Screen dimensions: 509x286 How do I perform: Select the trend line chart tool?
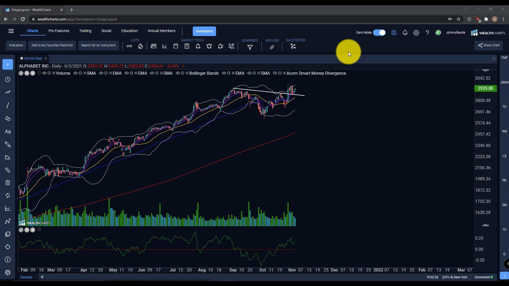click(x=8, y=92)
